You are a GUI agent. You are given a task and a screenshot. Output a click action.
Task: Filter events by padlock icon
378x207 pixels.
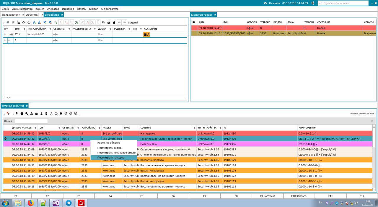tap(37, 113)
